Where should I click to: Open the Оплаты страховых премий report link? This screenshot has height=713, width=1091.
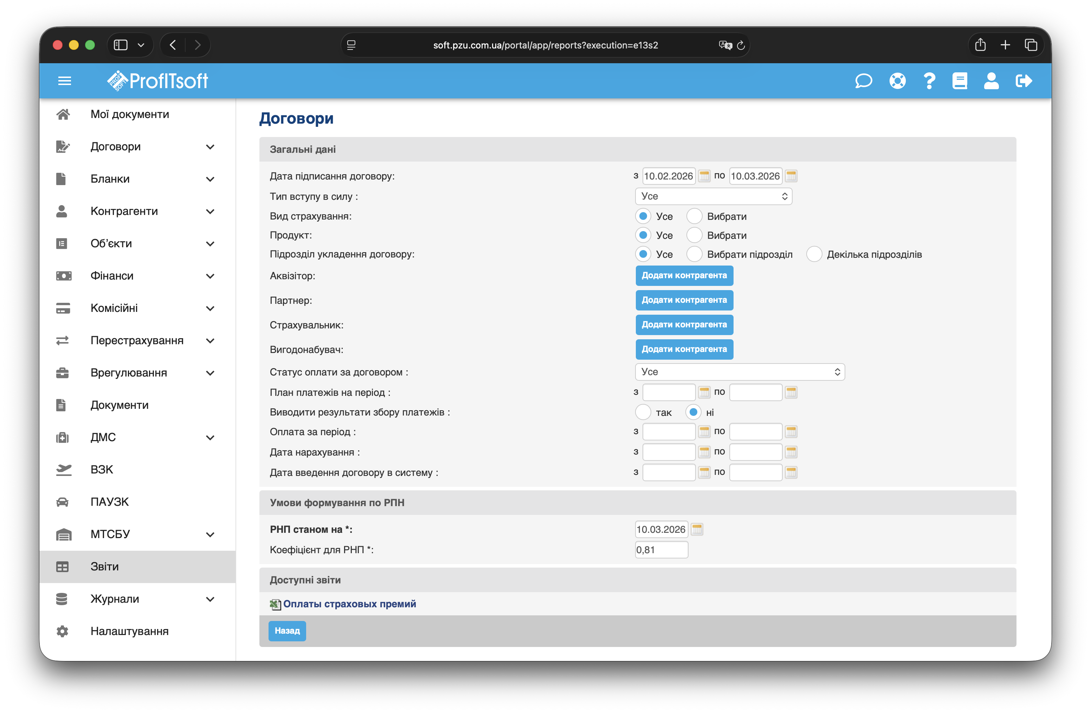349,604
